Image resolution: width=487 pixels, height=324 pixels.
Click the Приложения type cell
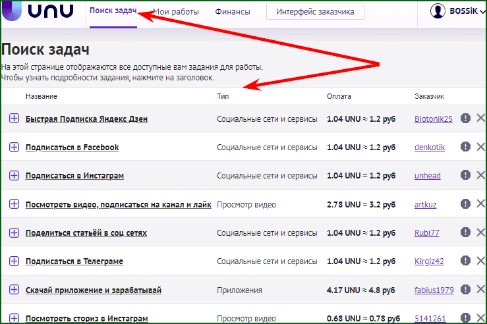pos(239,290)
